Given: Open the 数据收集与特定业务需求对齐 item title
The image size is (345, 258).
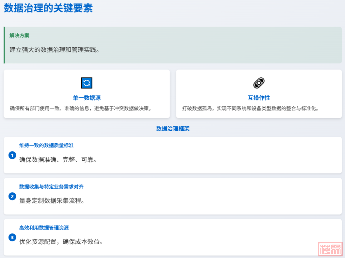Looking at the screenshot, I should pyautogui.click(x=51, y=186).
